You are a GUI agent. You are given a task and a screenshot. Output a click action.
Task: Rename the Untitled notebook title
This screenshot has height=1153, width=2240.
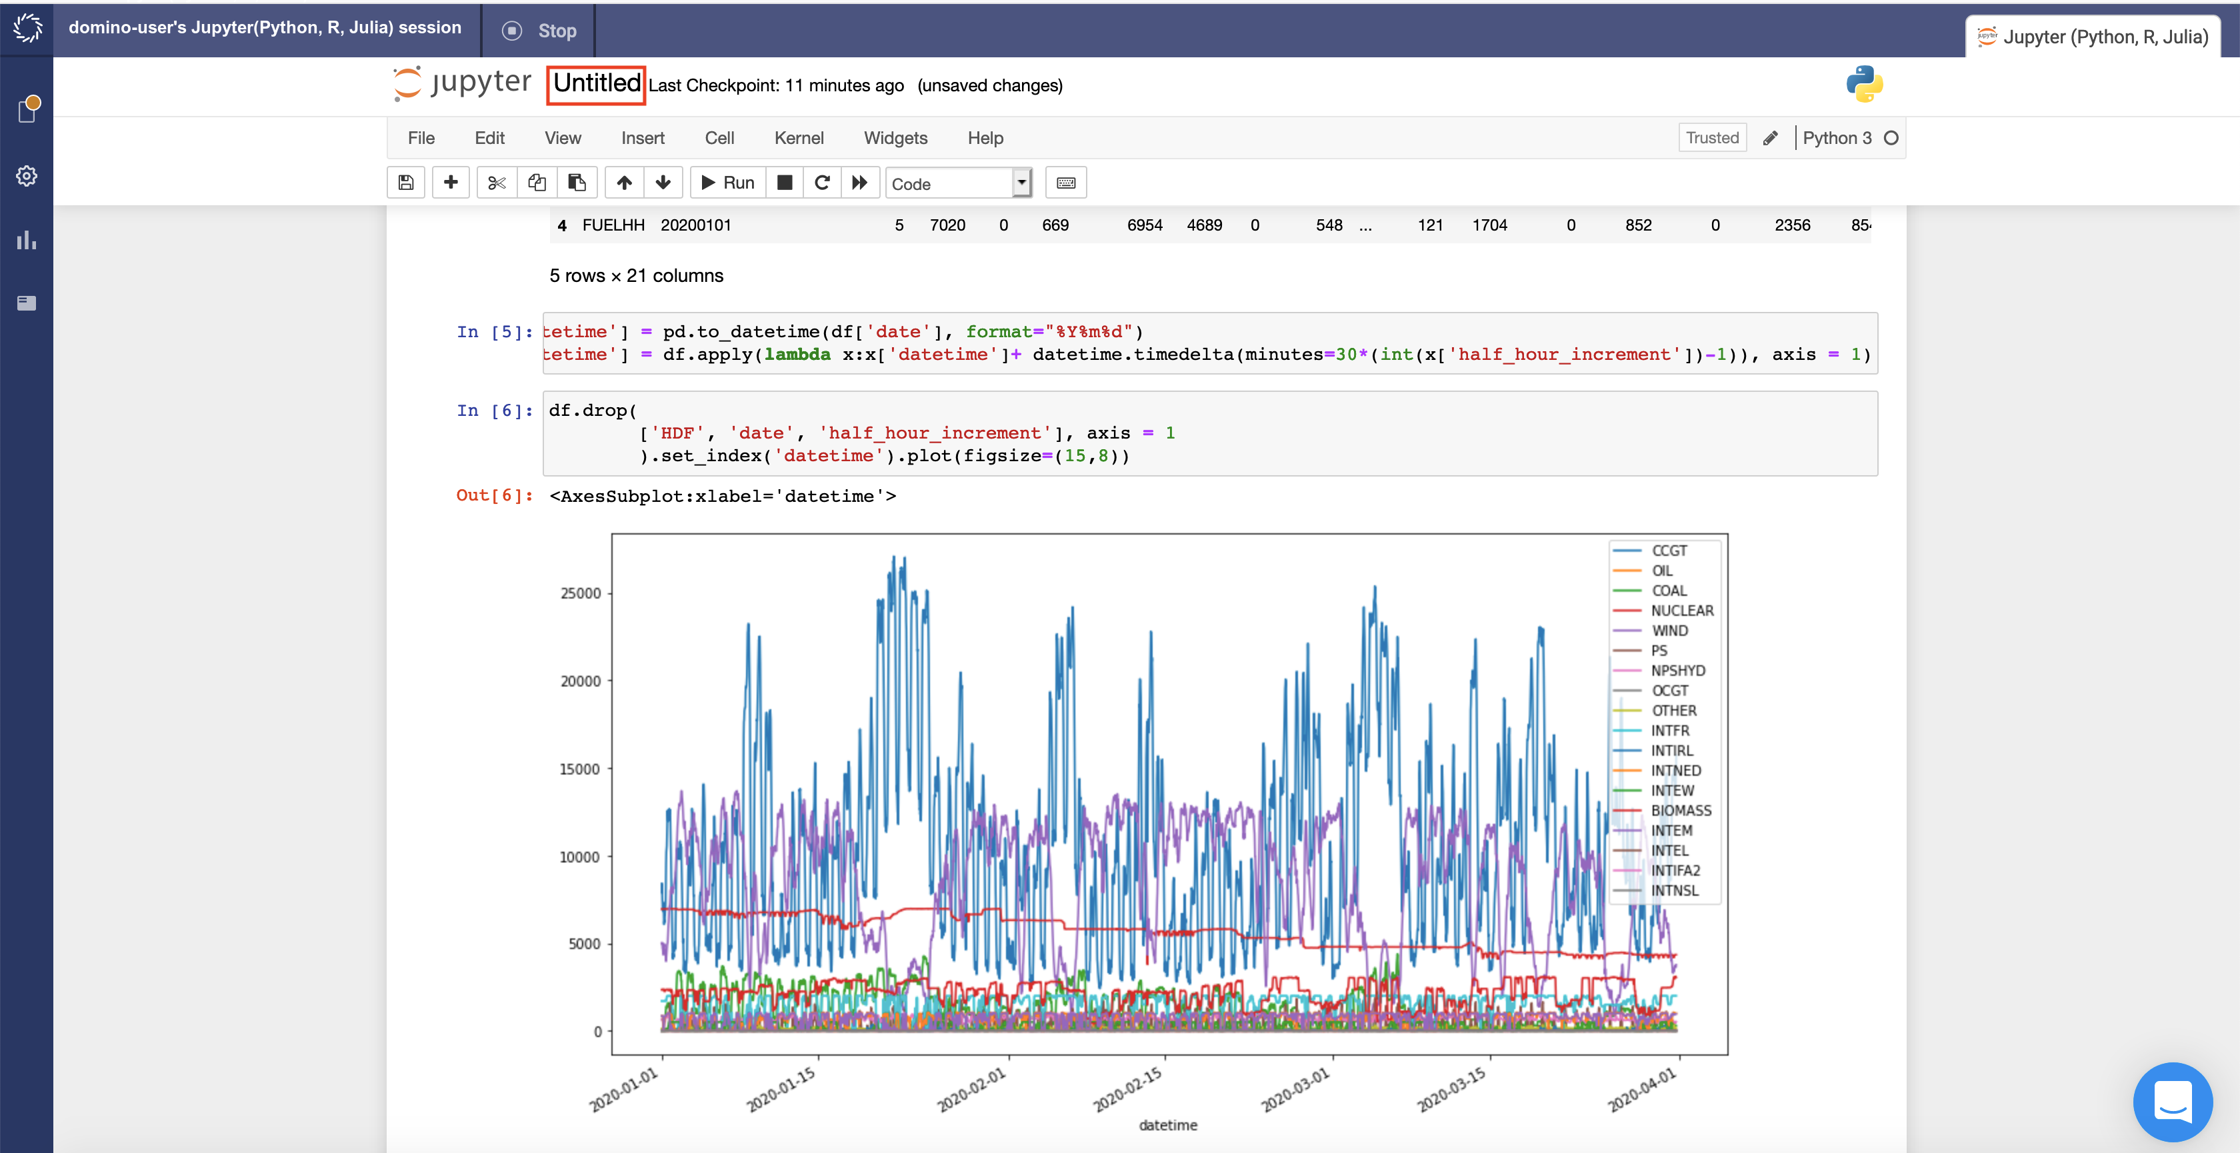[595, 85]
